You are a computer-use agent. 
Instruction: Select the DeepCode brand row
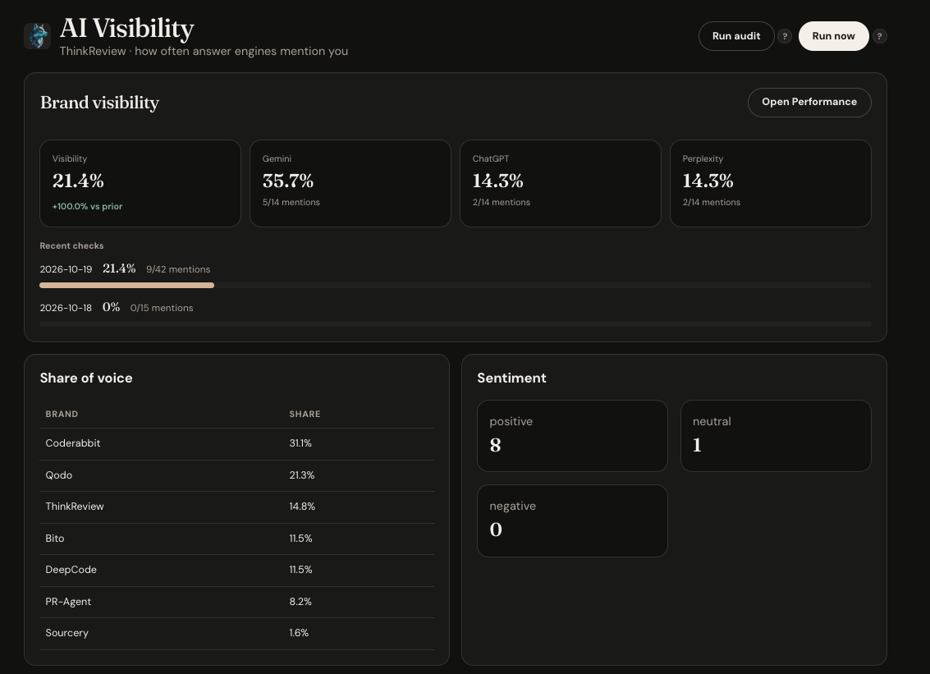236,571
